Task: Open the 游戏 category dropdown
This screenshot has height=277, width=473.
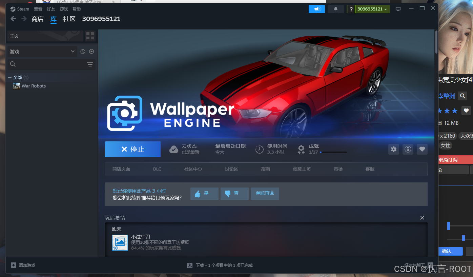Action: pyautogui.click(x=42, y=52)
